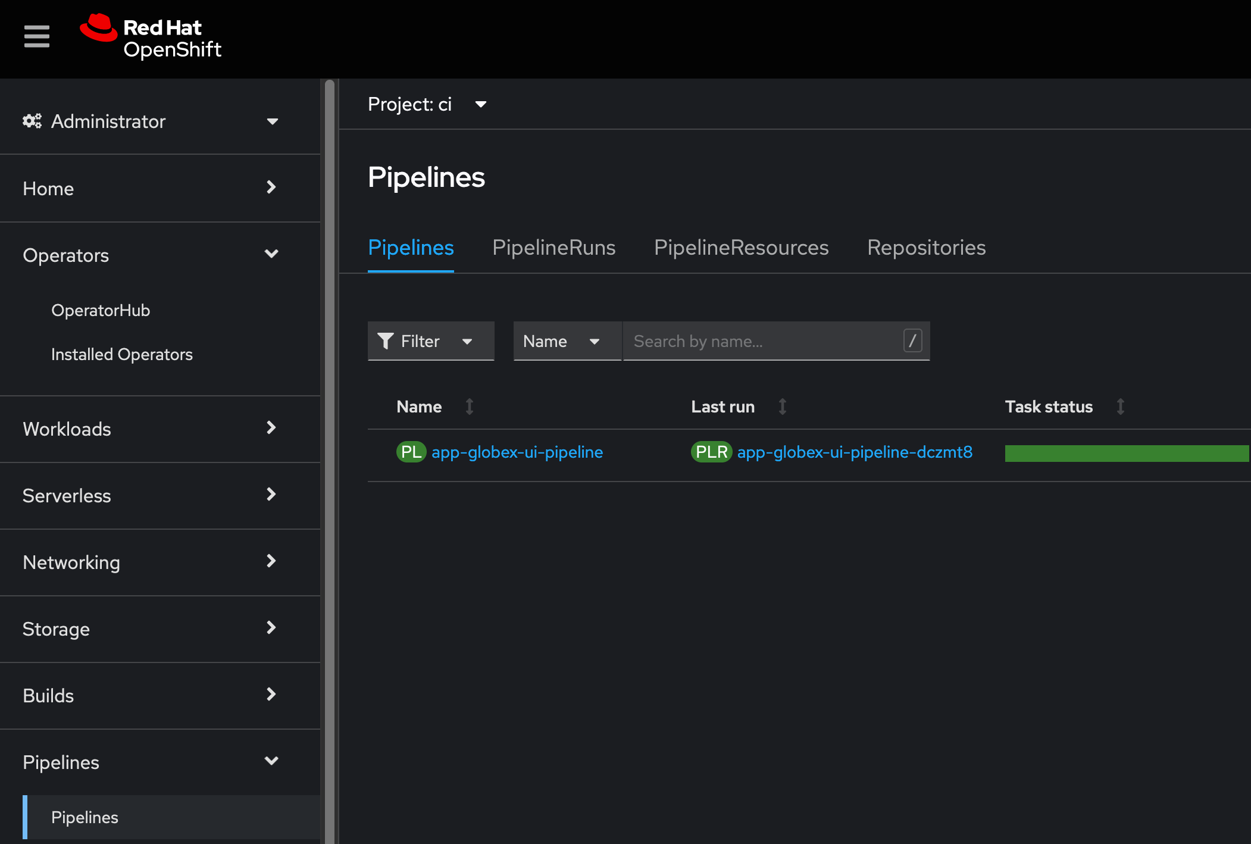Expand the Networking navigation section
Screen dimensions: 1251x844
click(x=151, y=562)
